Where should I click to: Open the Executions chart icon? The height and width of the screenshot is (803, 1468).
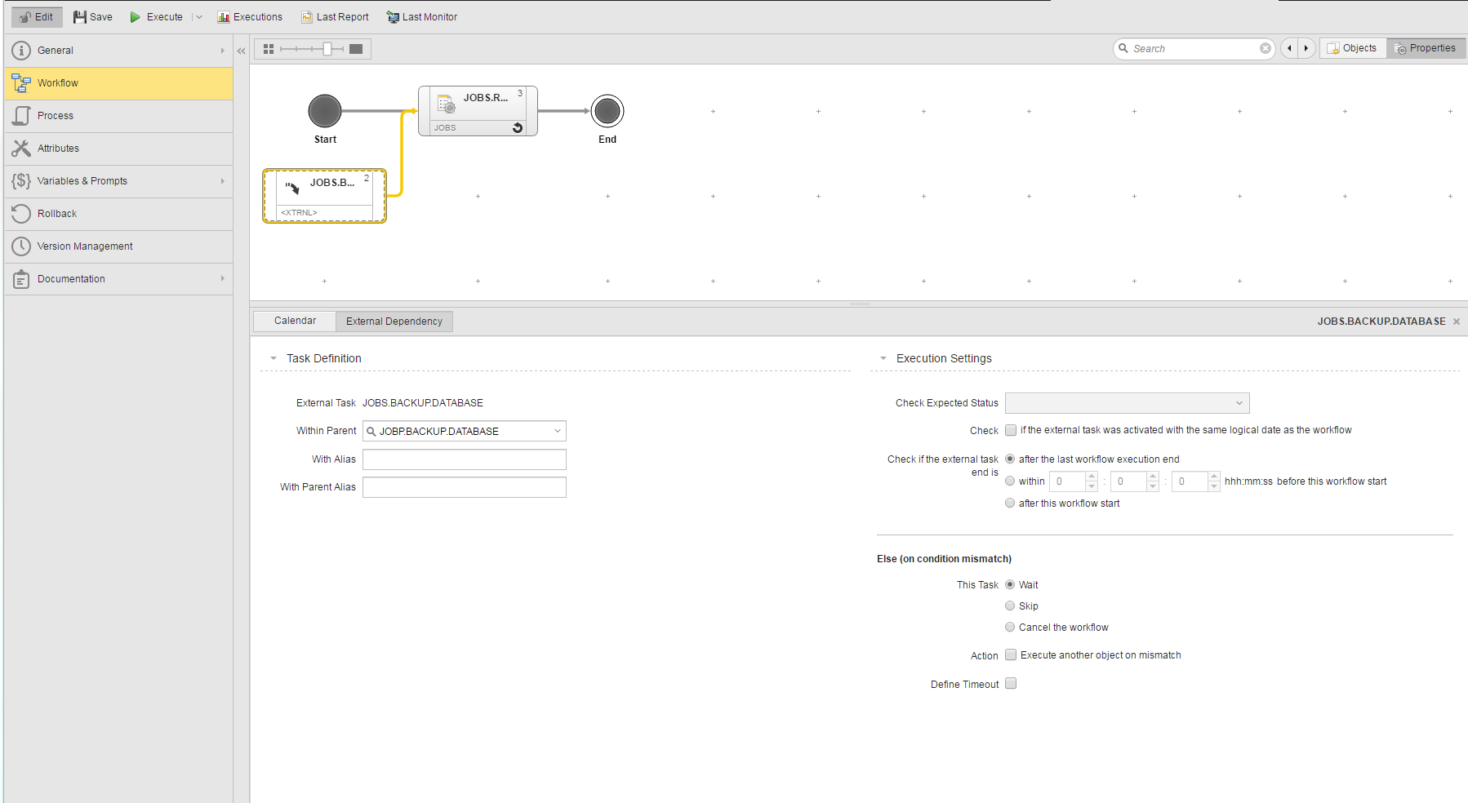(x=223, y=17)
